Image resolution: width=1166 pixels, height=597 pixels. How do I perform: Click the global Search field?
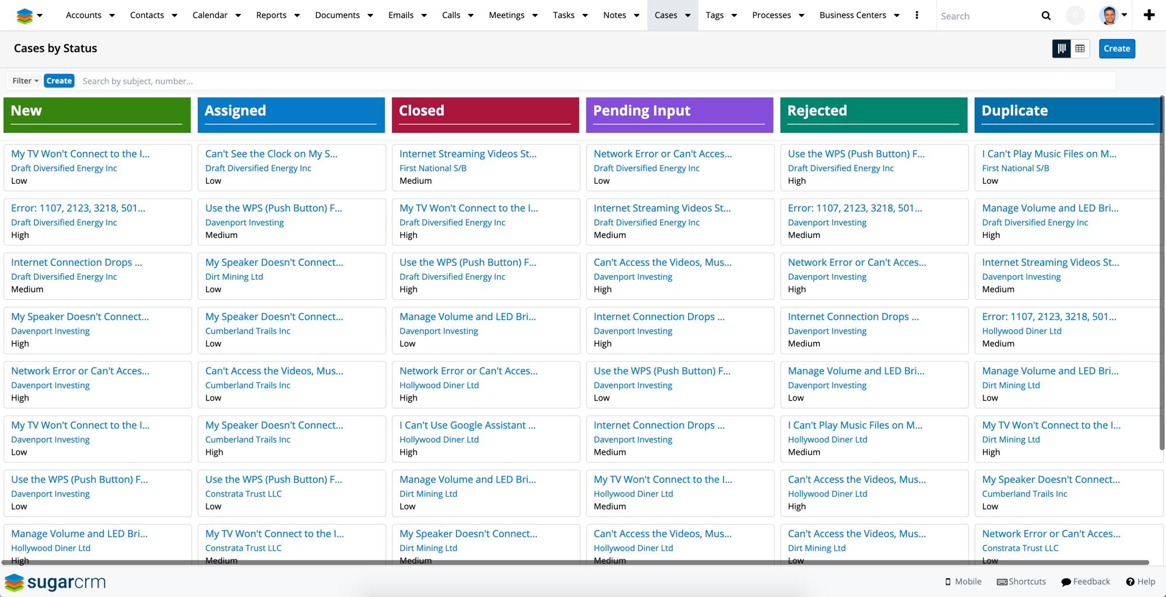[988, 16]
